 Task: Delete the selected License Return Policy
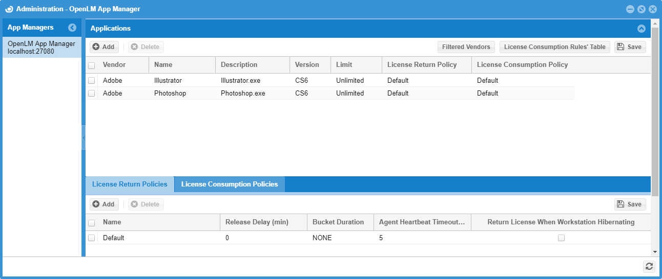point(146,204)
